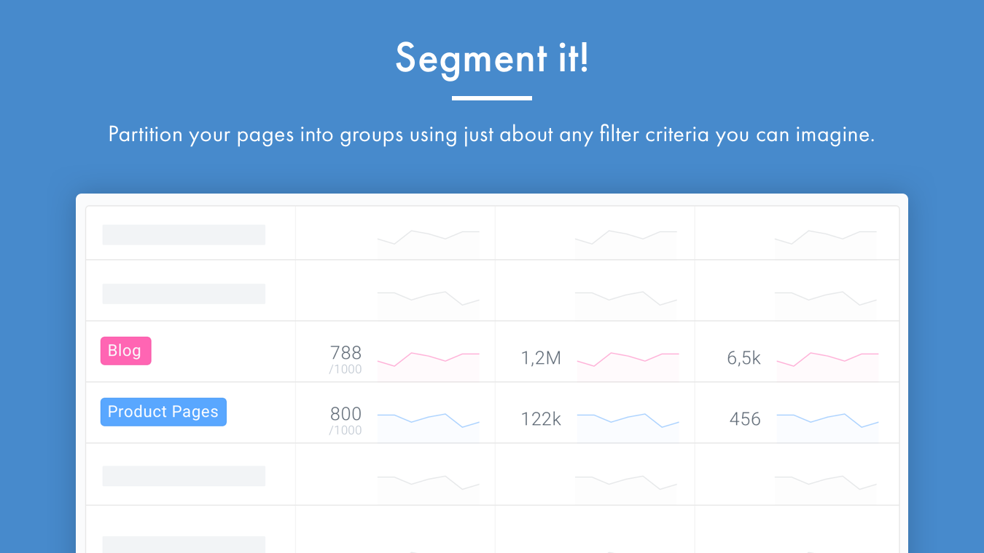Click the blue Product Pages segment tag
The image size is (984, 553).
(163, 412)
